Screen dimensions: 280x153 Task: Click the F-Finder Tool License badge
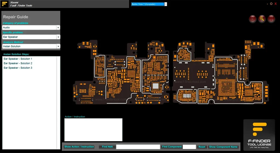coord(259,135)
